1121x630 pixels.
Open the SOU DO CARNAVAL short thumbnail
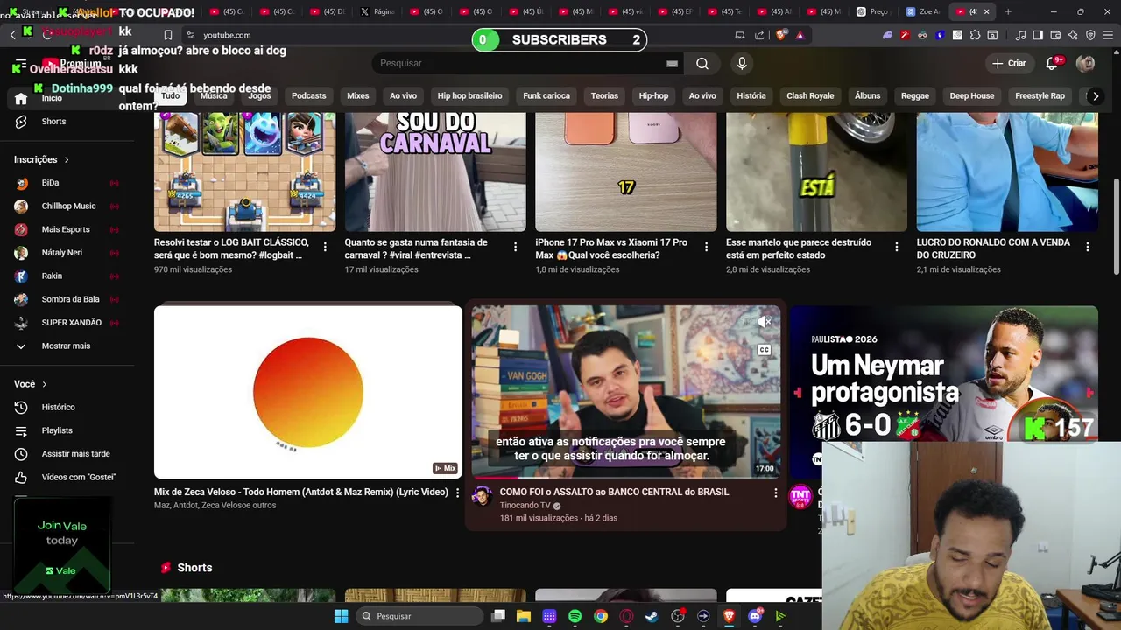[x=435, y=171]
